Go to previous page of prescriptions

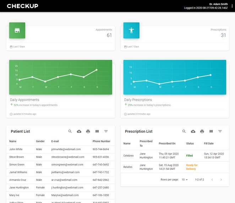pyautogui.click(x=212, y=180)
